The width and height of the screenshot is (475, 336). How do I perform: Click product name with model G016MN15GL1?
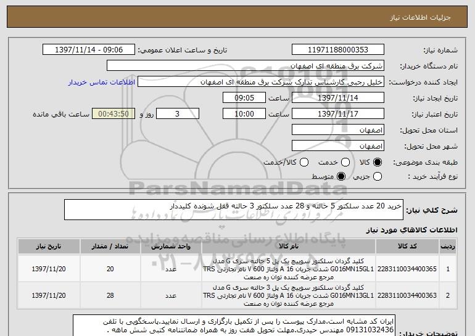[289, 269]
